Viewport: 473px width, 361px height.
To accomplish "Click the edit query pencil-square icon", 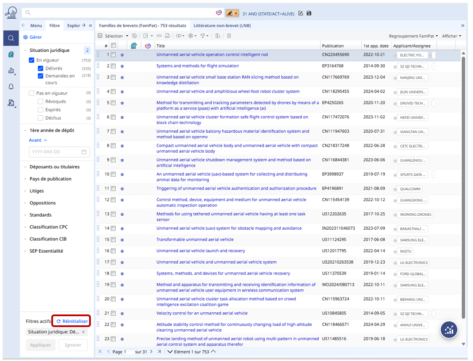I will pos(300,13).
